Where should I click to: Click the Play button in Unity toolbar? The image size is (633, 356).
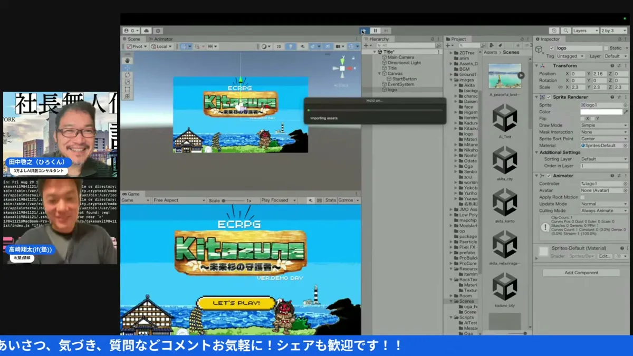point(363,31)
